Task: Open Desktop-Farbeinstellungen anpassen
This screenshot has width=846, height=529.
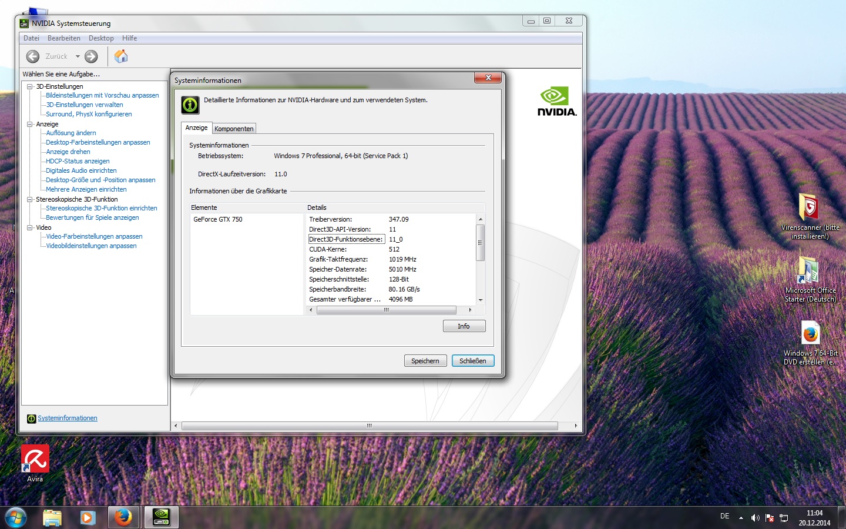Action: click(x=98, y=142)
